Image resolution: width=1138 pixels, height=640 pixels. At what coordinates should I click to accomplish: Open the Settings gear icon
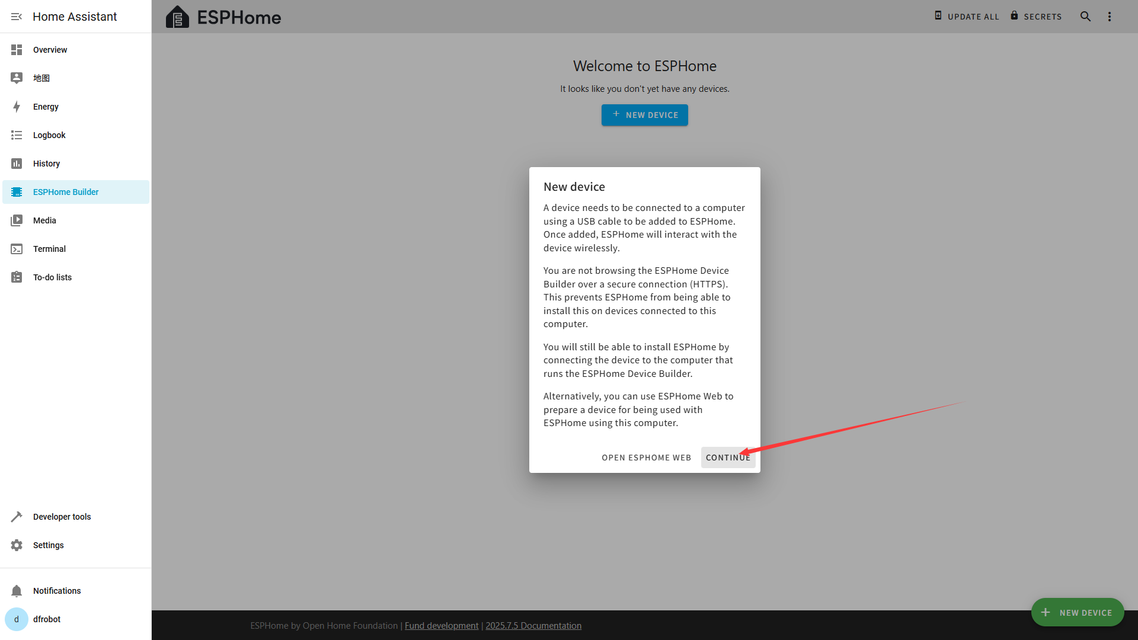[17, 545]
